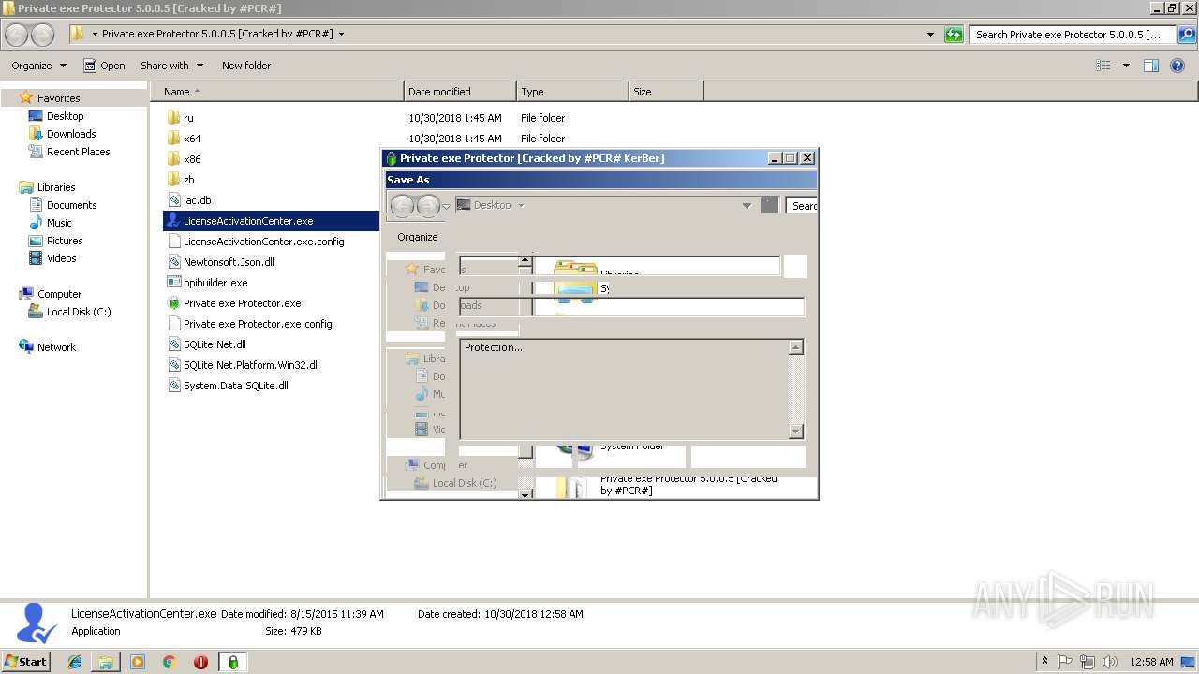Screen dimensions: 1199x674
Task: Select the ppibuilder.exe icon
Action: (173, 283)
